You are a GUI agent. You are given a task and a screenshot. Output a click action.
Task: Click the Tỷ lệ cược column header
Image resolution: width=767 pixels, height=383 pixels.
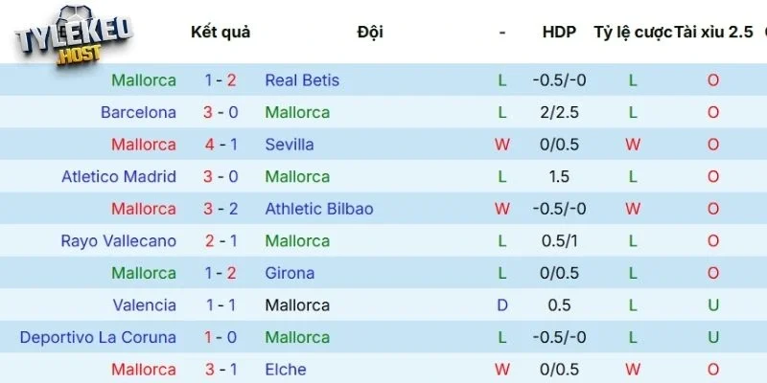(632, 32)
